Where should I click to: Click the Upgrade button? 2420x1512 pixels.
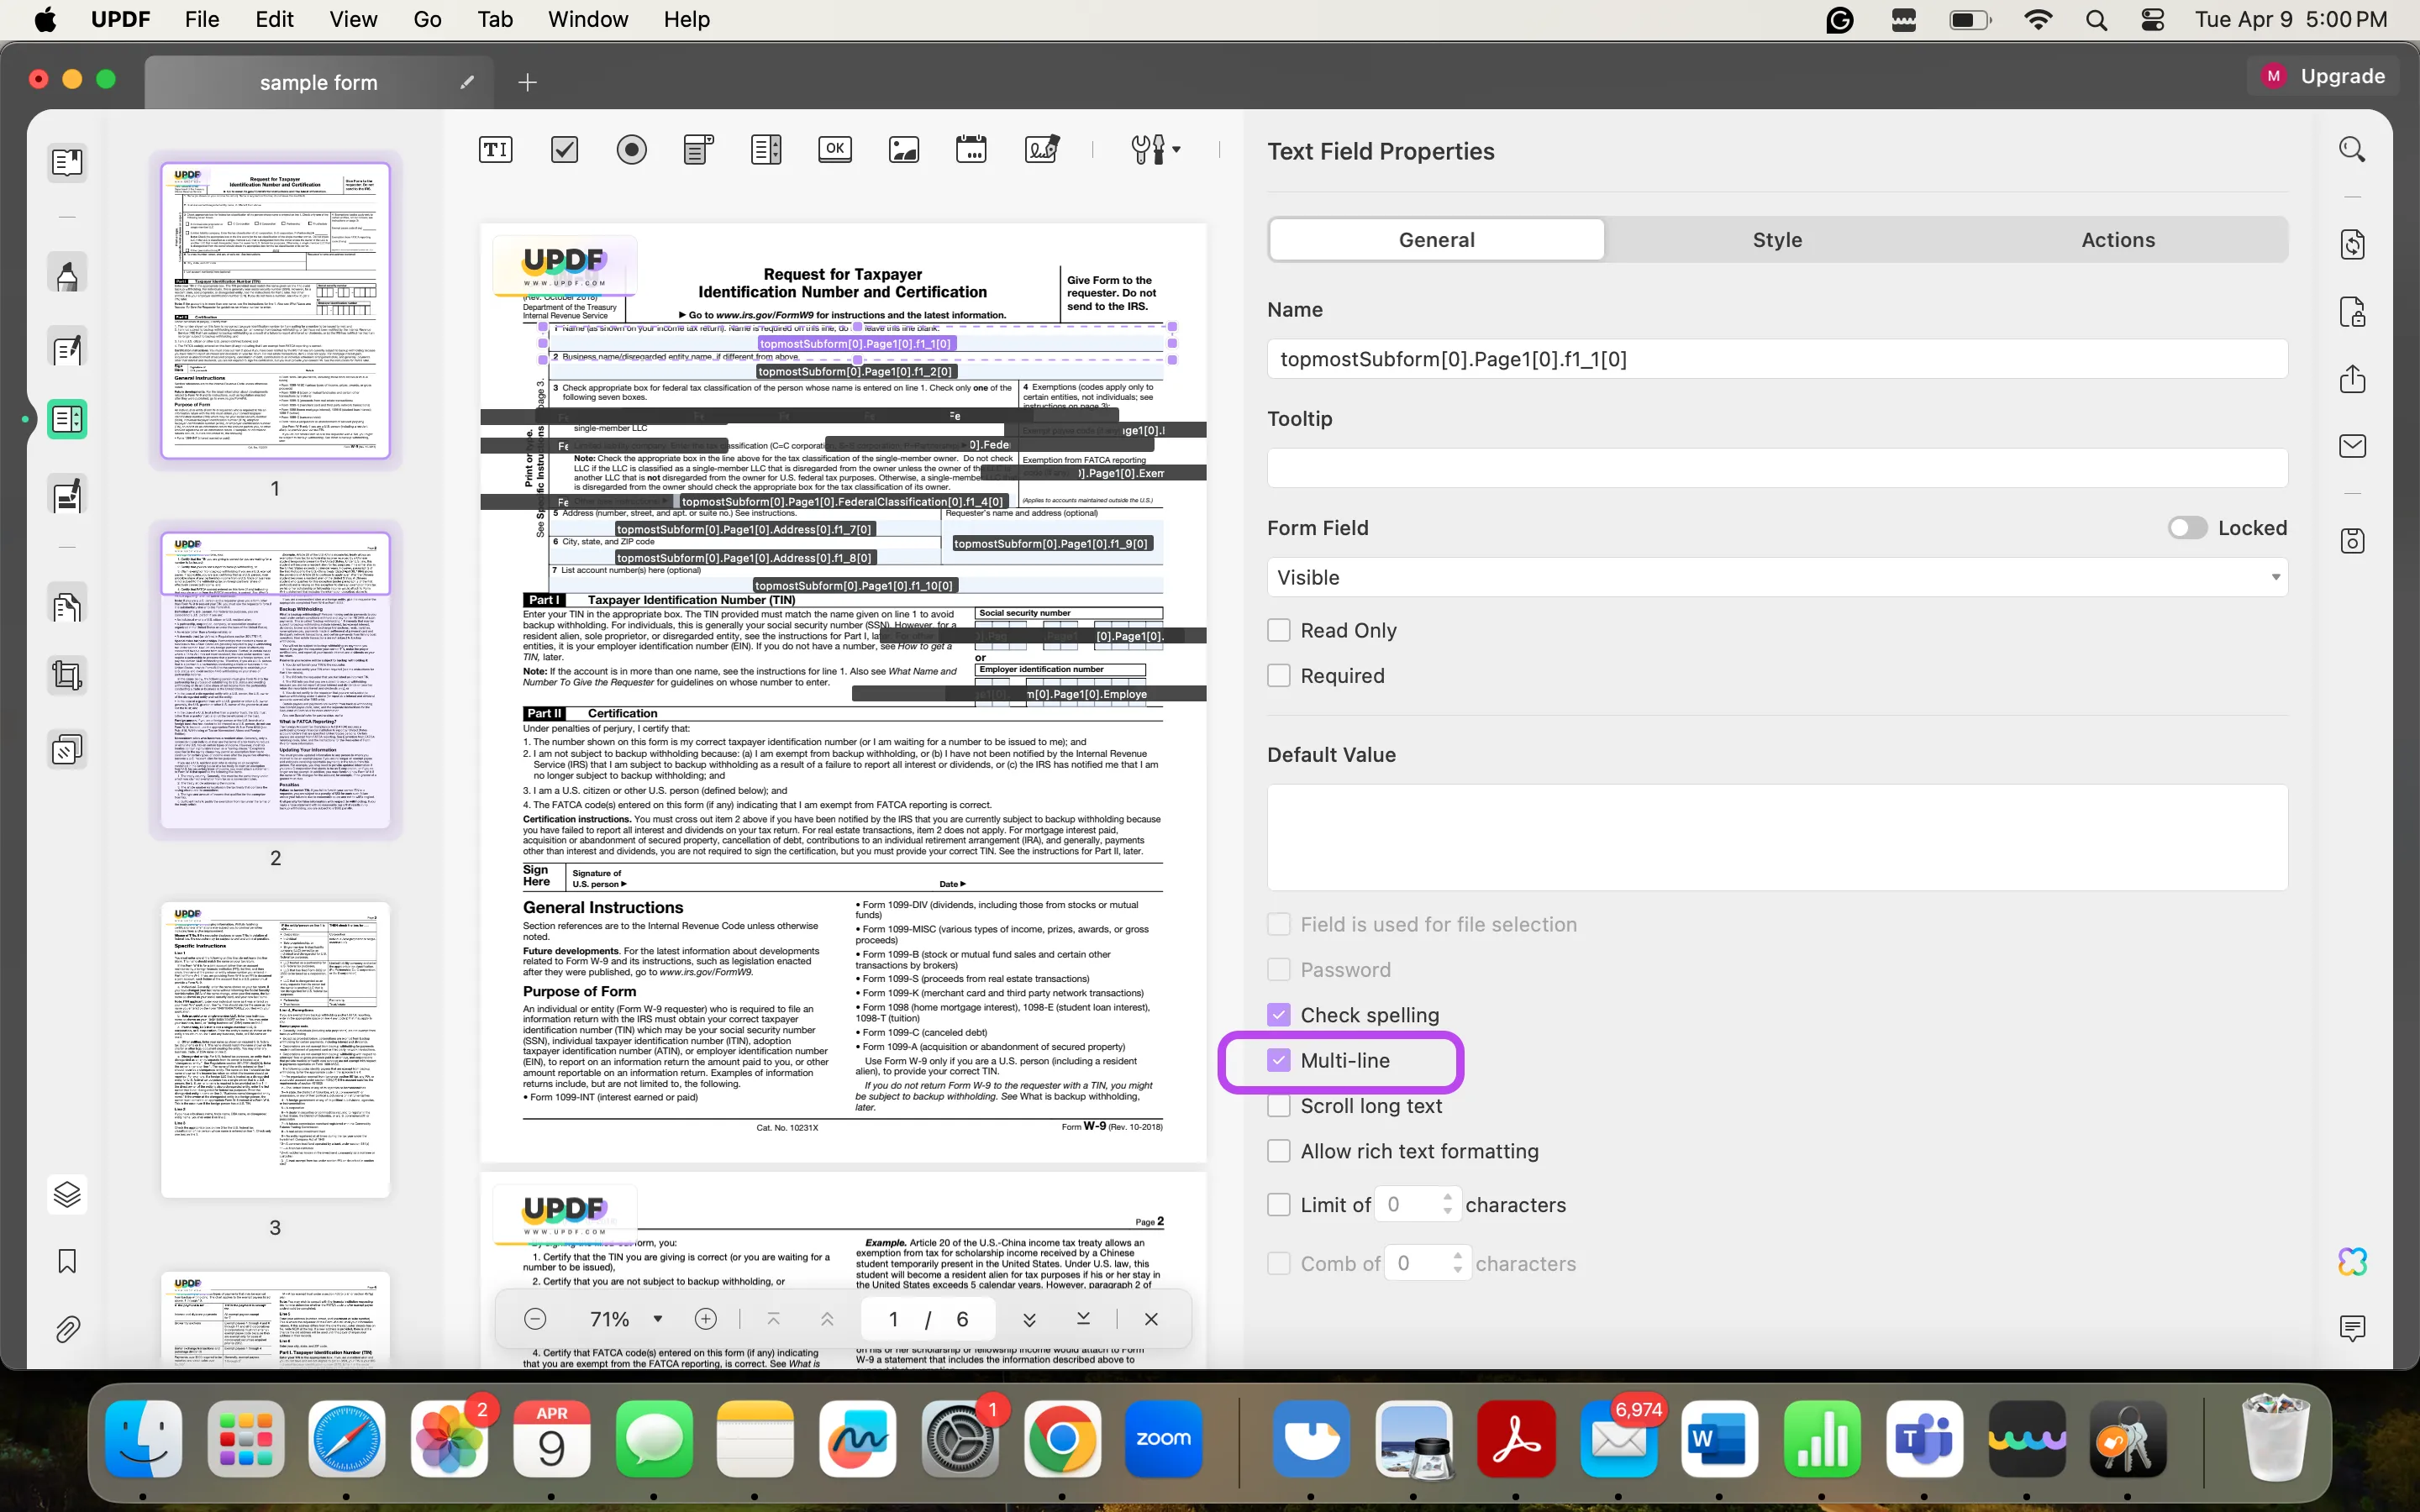click(2326, 75)
